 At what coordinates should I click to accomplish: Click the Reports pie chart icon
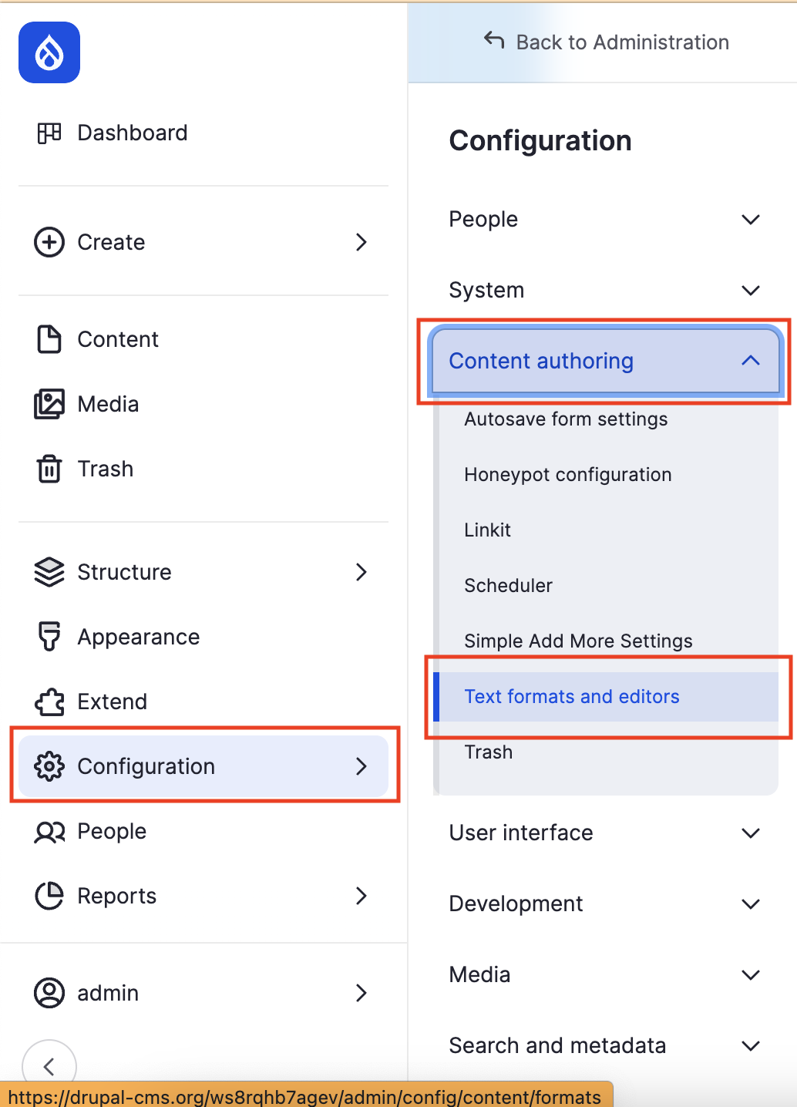[x=49, y=896]
